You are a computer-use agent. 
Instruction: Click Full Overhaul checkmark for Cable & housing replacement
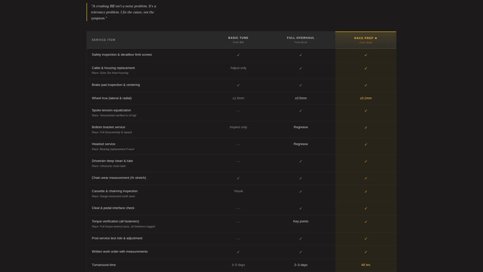301,68
